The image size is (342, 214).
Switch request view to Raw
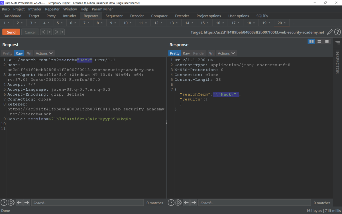19,53
